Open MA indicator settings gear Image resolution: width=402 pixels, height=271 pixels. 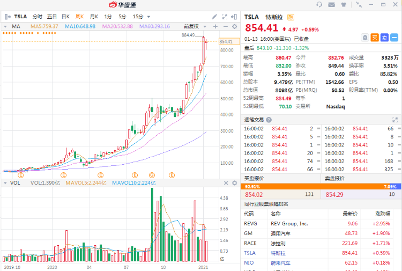point(234,26)
